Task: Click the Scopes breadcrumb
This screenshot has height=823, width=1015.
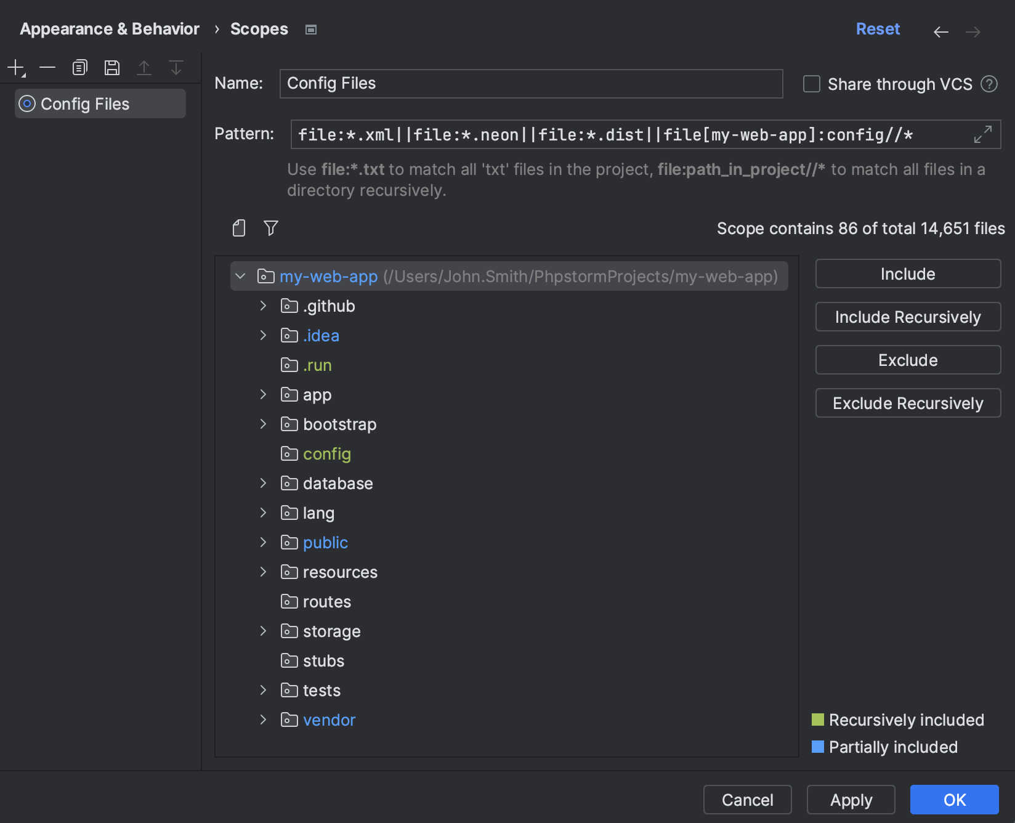Action: 259,29
